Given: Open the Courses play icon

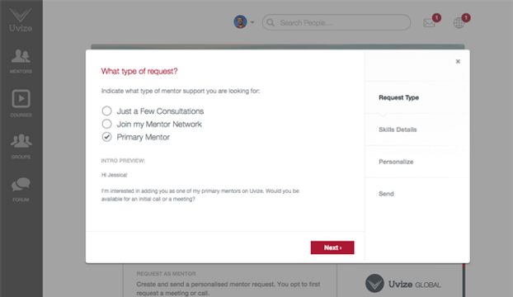Looking at the screenshot, I should point(21,98).
